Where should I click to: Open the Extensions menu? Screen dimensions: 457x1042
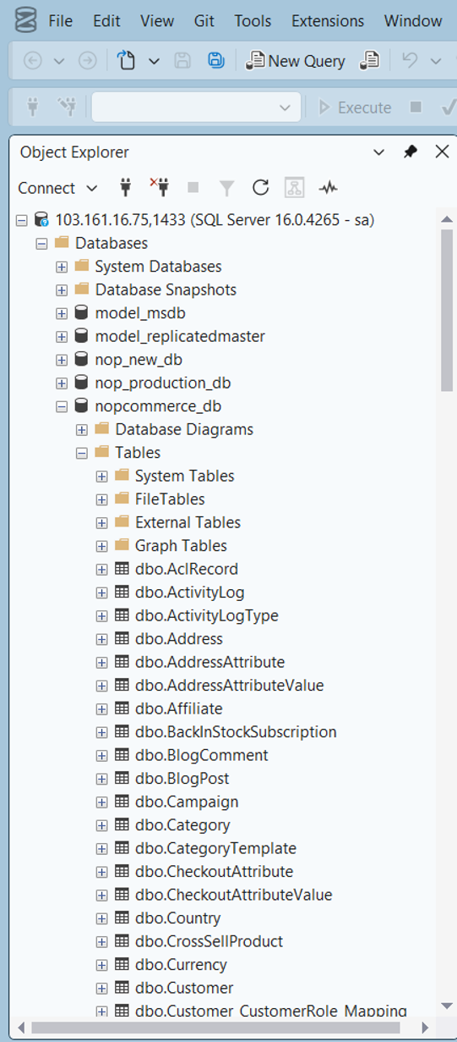(x=328, y=20)
